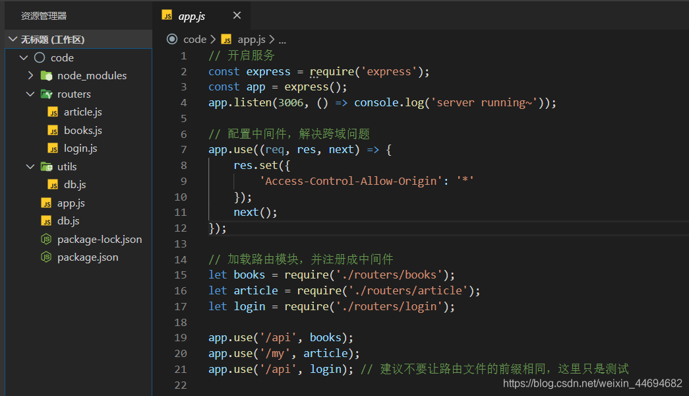Open root-level db.js below app.js
The image size is (689, 396).
coord(68,221)
